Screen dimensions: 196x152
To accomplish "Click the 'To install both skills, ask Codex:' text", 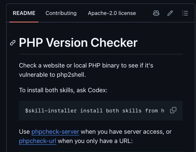I will tap(63, 90).
